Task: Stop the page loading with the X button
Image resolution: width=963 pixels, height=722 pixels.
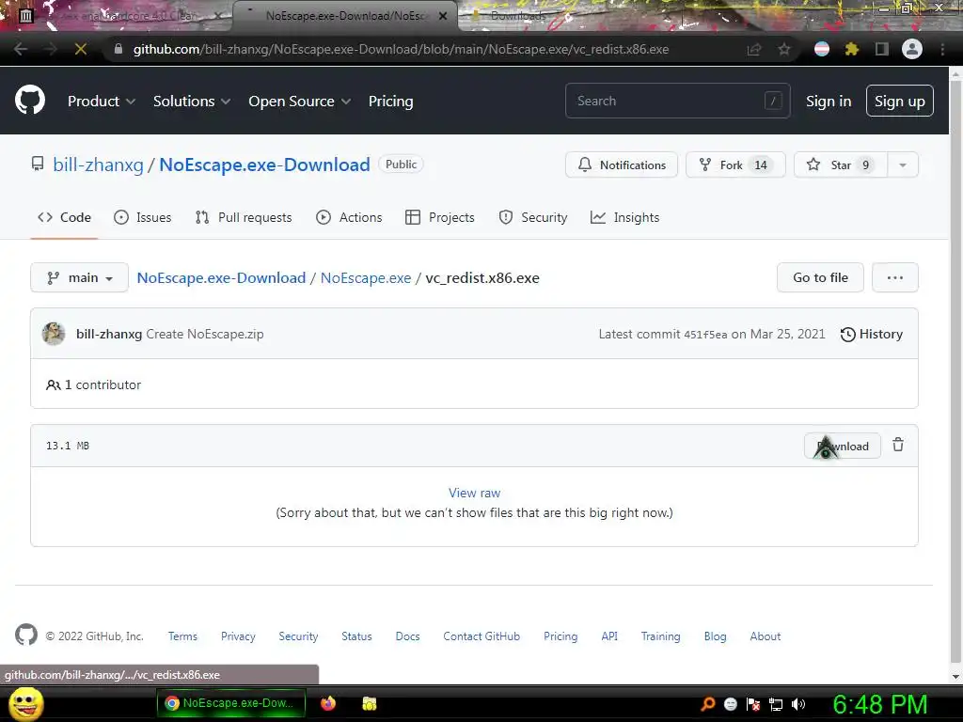Action: (x=81, y=49)
